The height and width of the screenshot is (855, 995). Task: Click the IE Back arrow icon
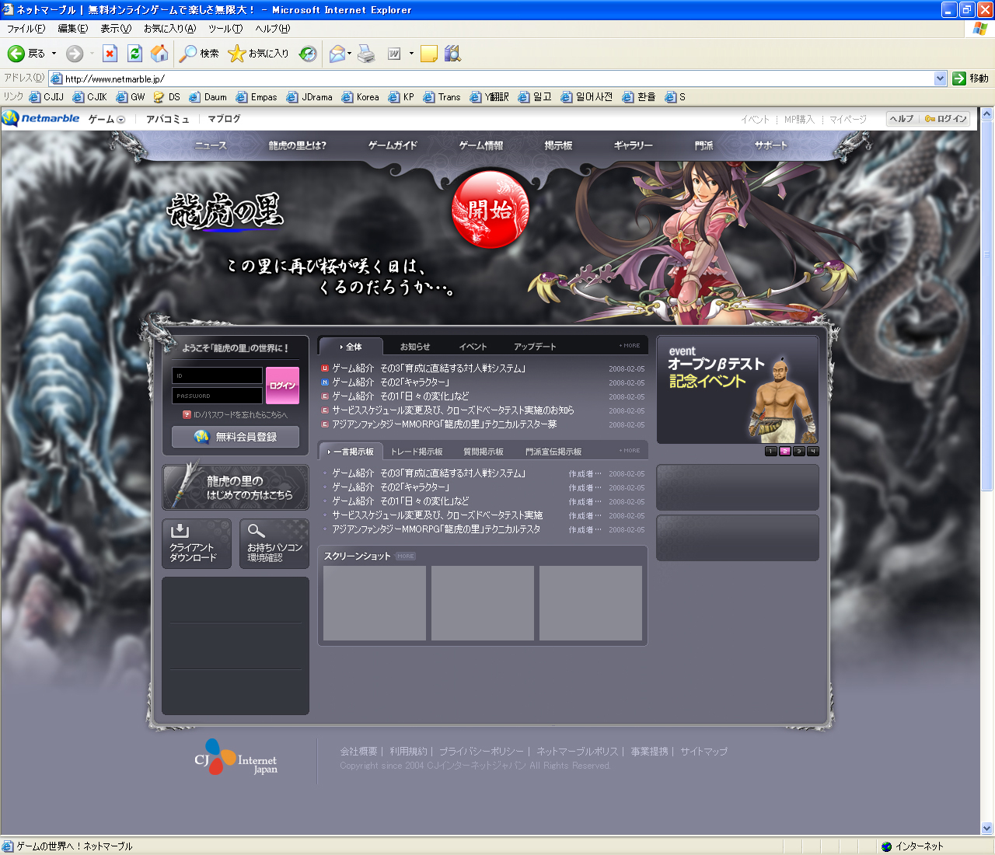(x=16, y=54)
